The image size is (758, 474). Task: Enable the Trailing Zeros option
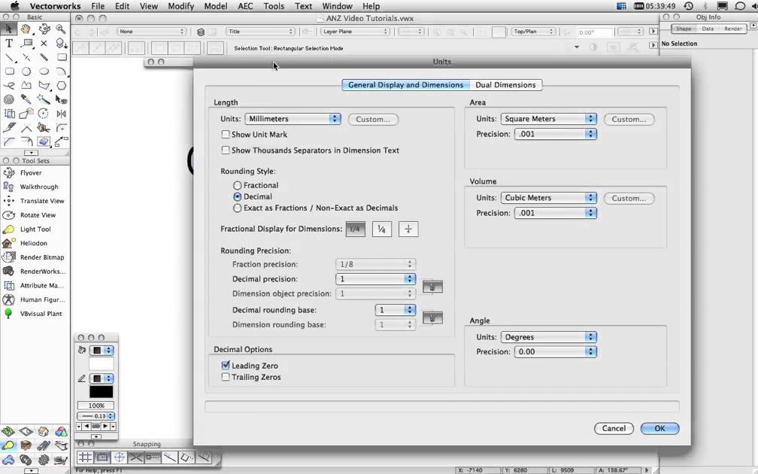tap(226, 377)
